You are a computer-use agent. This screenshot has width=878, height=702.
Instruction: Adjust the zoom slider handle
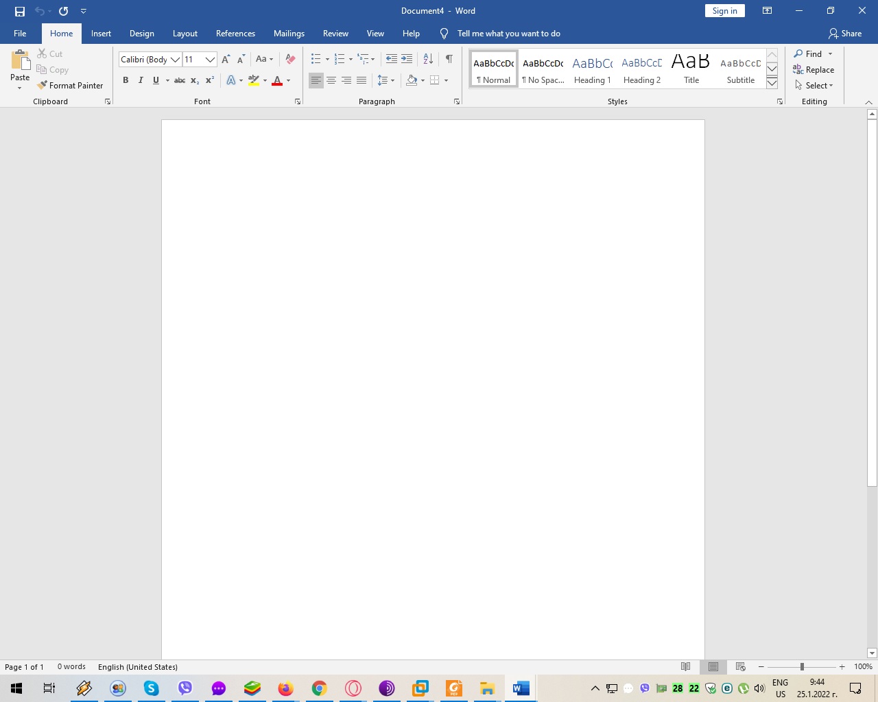click(802, 666)
